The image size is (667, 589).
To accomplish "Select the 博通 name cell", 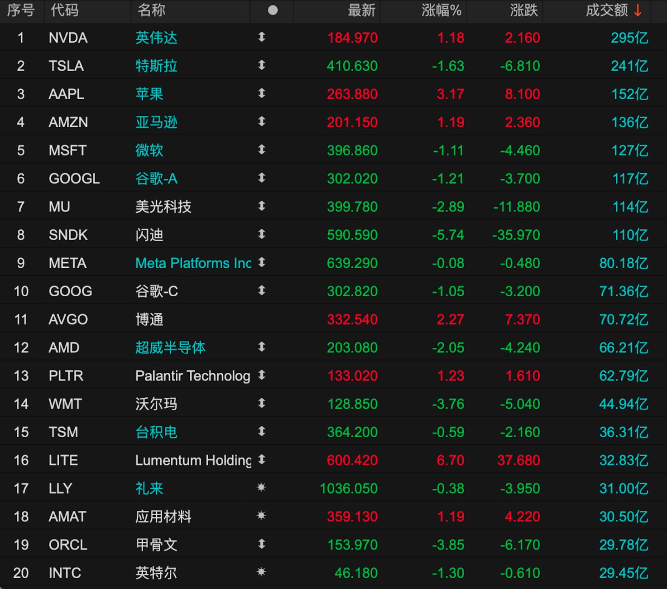I will point(149,319).
